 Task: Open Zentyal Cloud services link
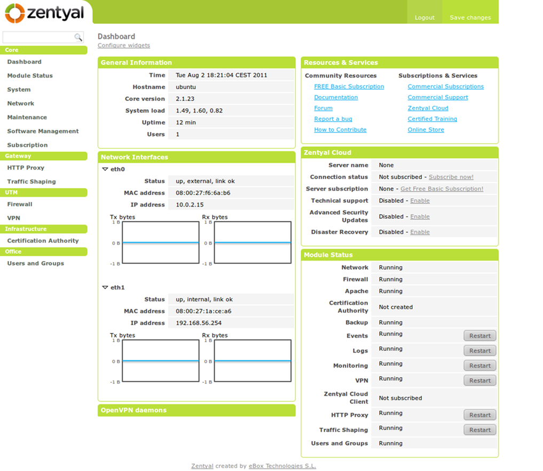[428, 108]
